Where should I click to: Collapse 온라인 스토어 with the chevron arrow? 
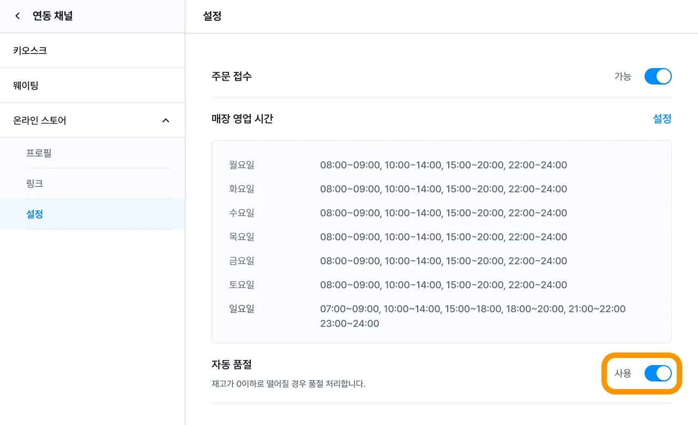[166, 120]
